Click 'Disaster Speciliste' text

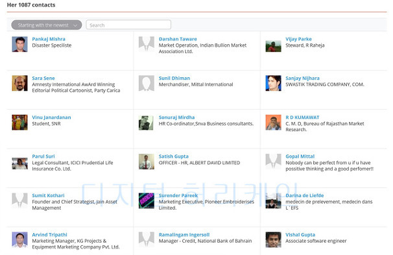click(52, 45)
